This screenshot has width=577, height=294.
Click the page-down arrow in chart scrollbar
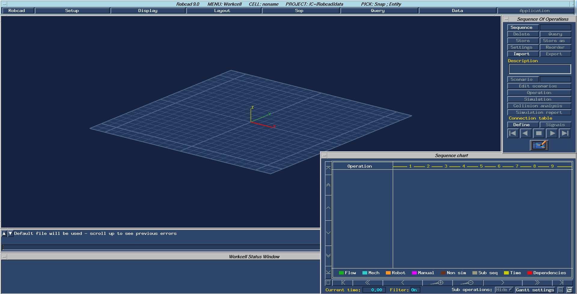point(328,256)
